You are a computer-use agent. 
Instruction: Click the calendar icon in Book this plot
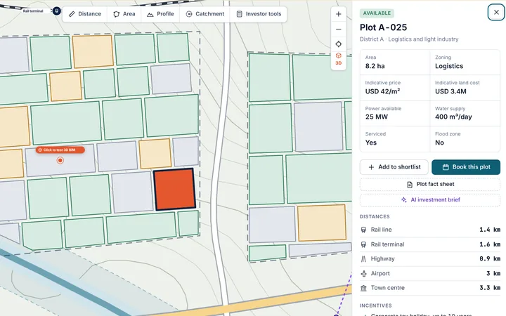446,167
